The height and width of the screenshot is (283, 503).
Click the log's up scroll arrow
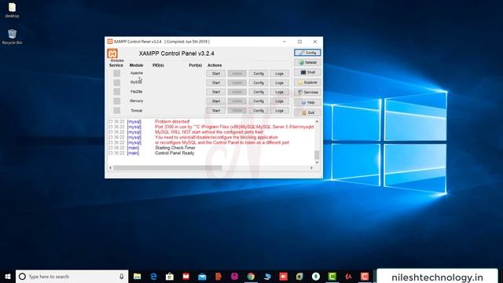317,122
